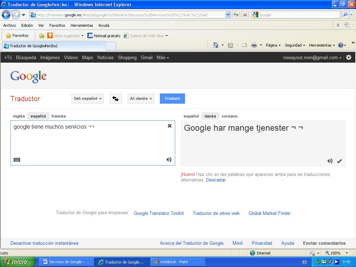This screenshot has height=267, width=356.
Task: Listen to the Danish translation
Action: click(x=330, y=161)
